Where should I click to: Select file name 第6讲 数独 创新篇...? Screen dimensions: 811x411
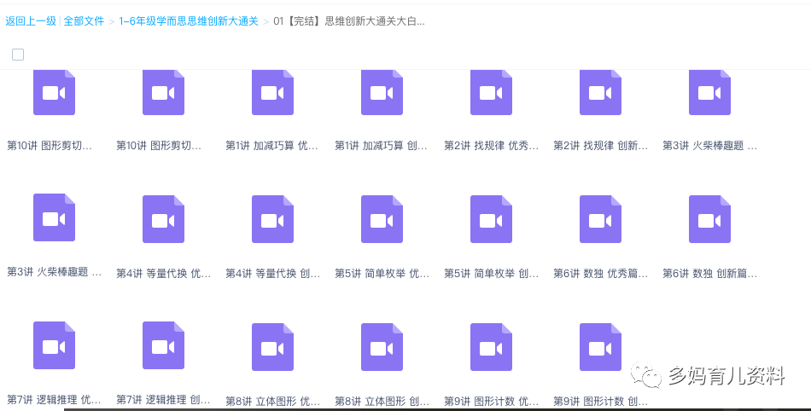[709, 274]
